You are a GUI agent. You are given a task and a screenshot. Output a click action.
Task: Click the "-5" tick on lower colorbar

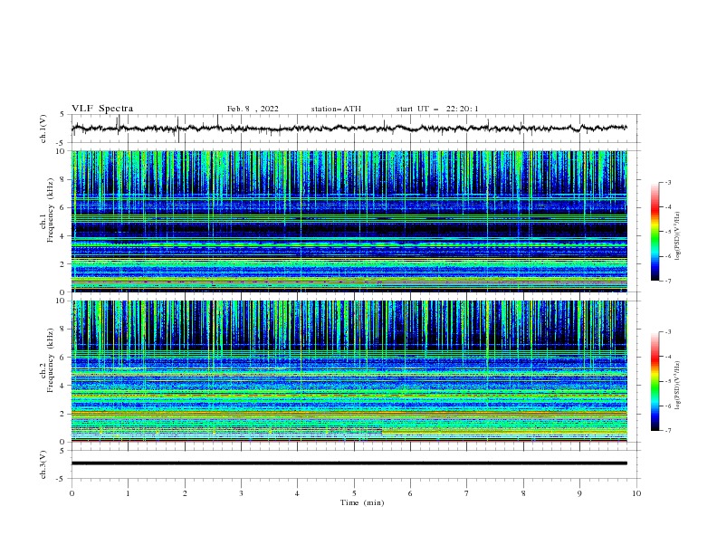coord(667,381)
